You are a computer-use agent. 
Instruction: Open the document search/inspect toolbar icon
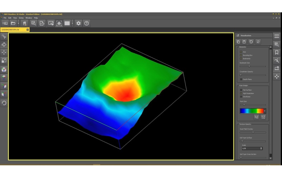pyautogui.click(x=33, y=23)
